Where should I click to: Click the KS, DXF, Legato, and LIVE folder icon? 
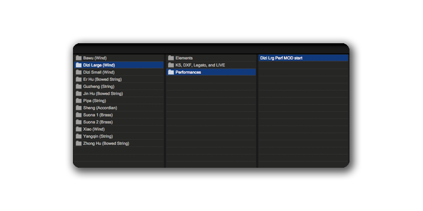(171, 65)
